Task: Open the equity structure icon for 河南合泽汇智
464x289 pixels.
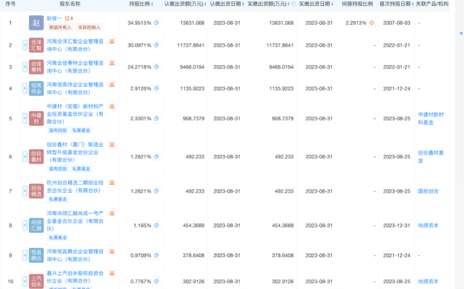Action: (112, 41)
